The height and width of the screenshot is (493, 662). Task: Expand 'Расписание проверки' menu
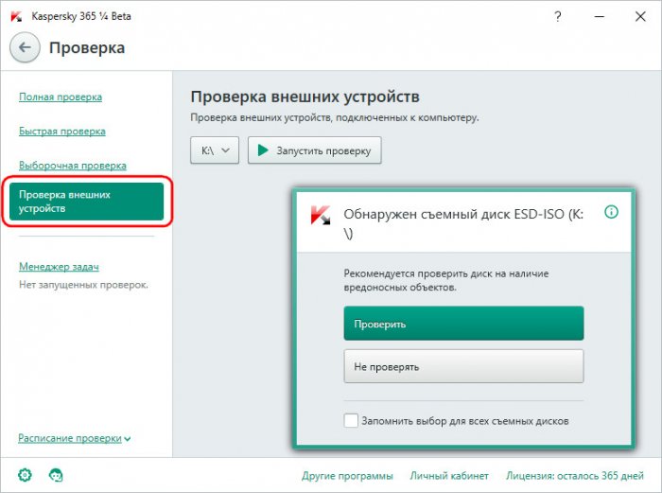coord(75,438)
